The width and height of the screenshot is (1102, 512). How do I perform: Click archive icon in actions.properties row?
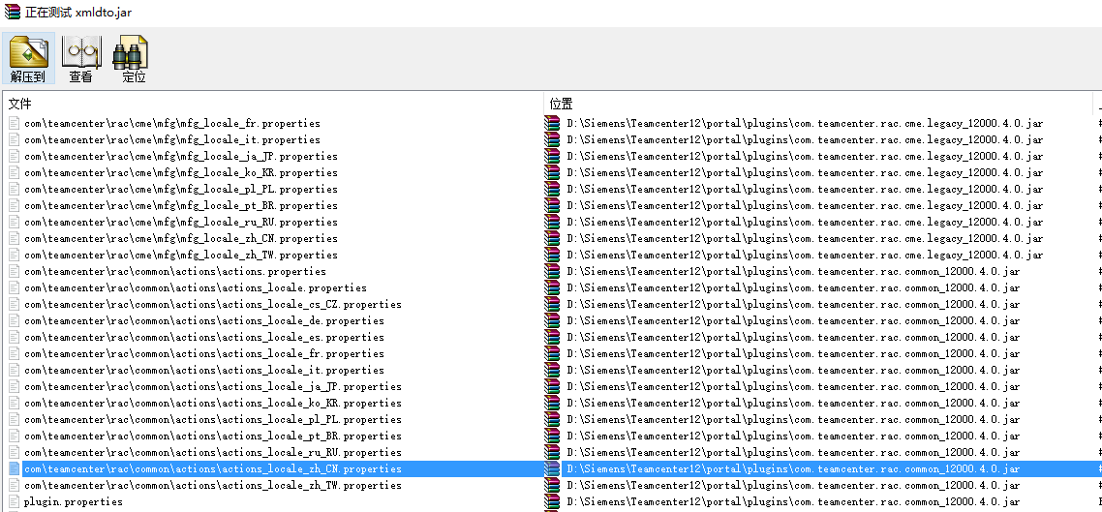(553, 271)
